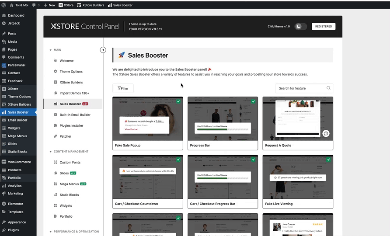The height and width of the screenshot is (236, 390).
Task: Open Theme Options in WordPress sidebar
Action: pyautogui.click(x=19, y=97)
